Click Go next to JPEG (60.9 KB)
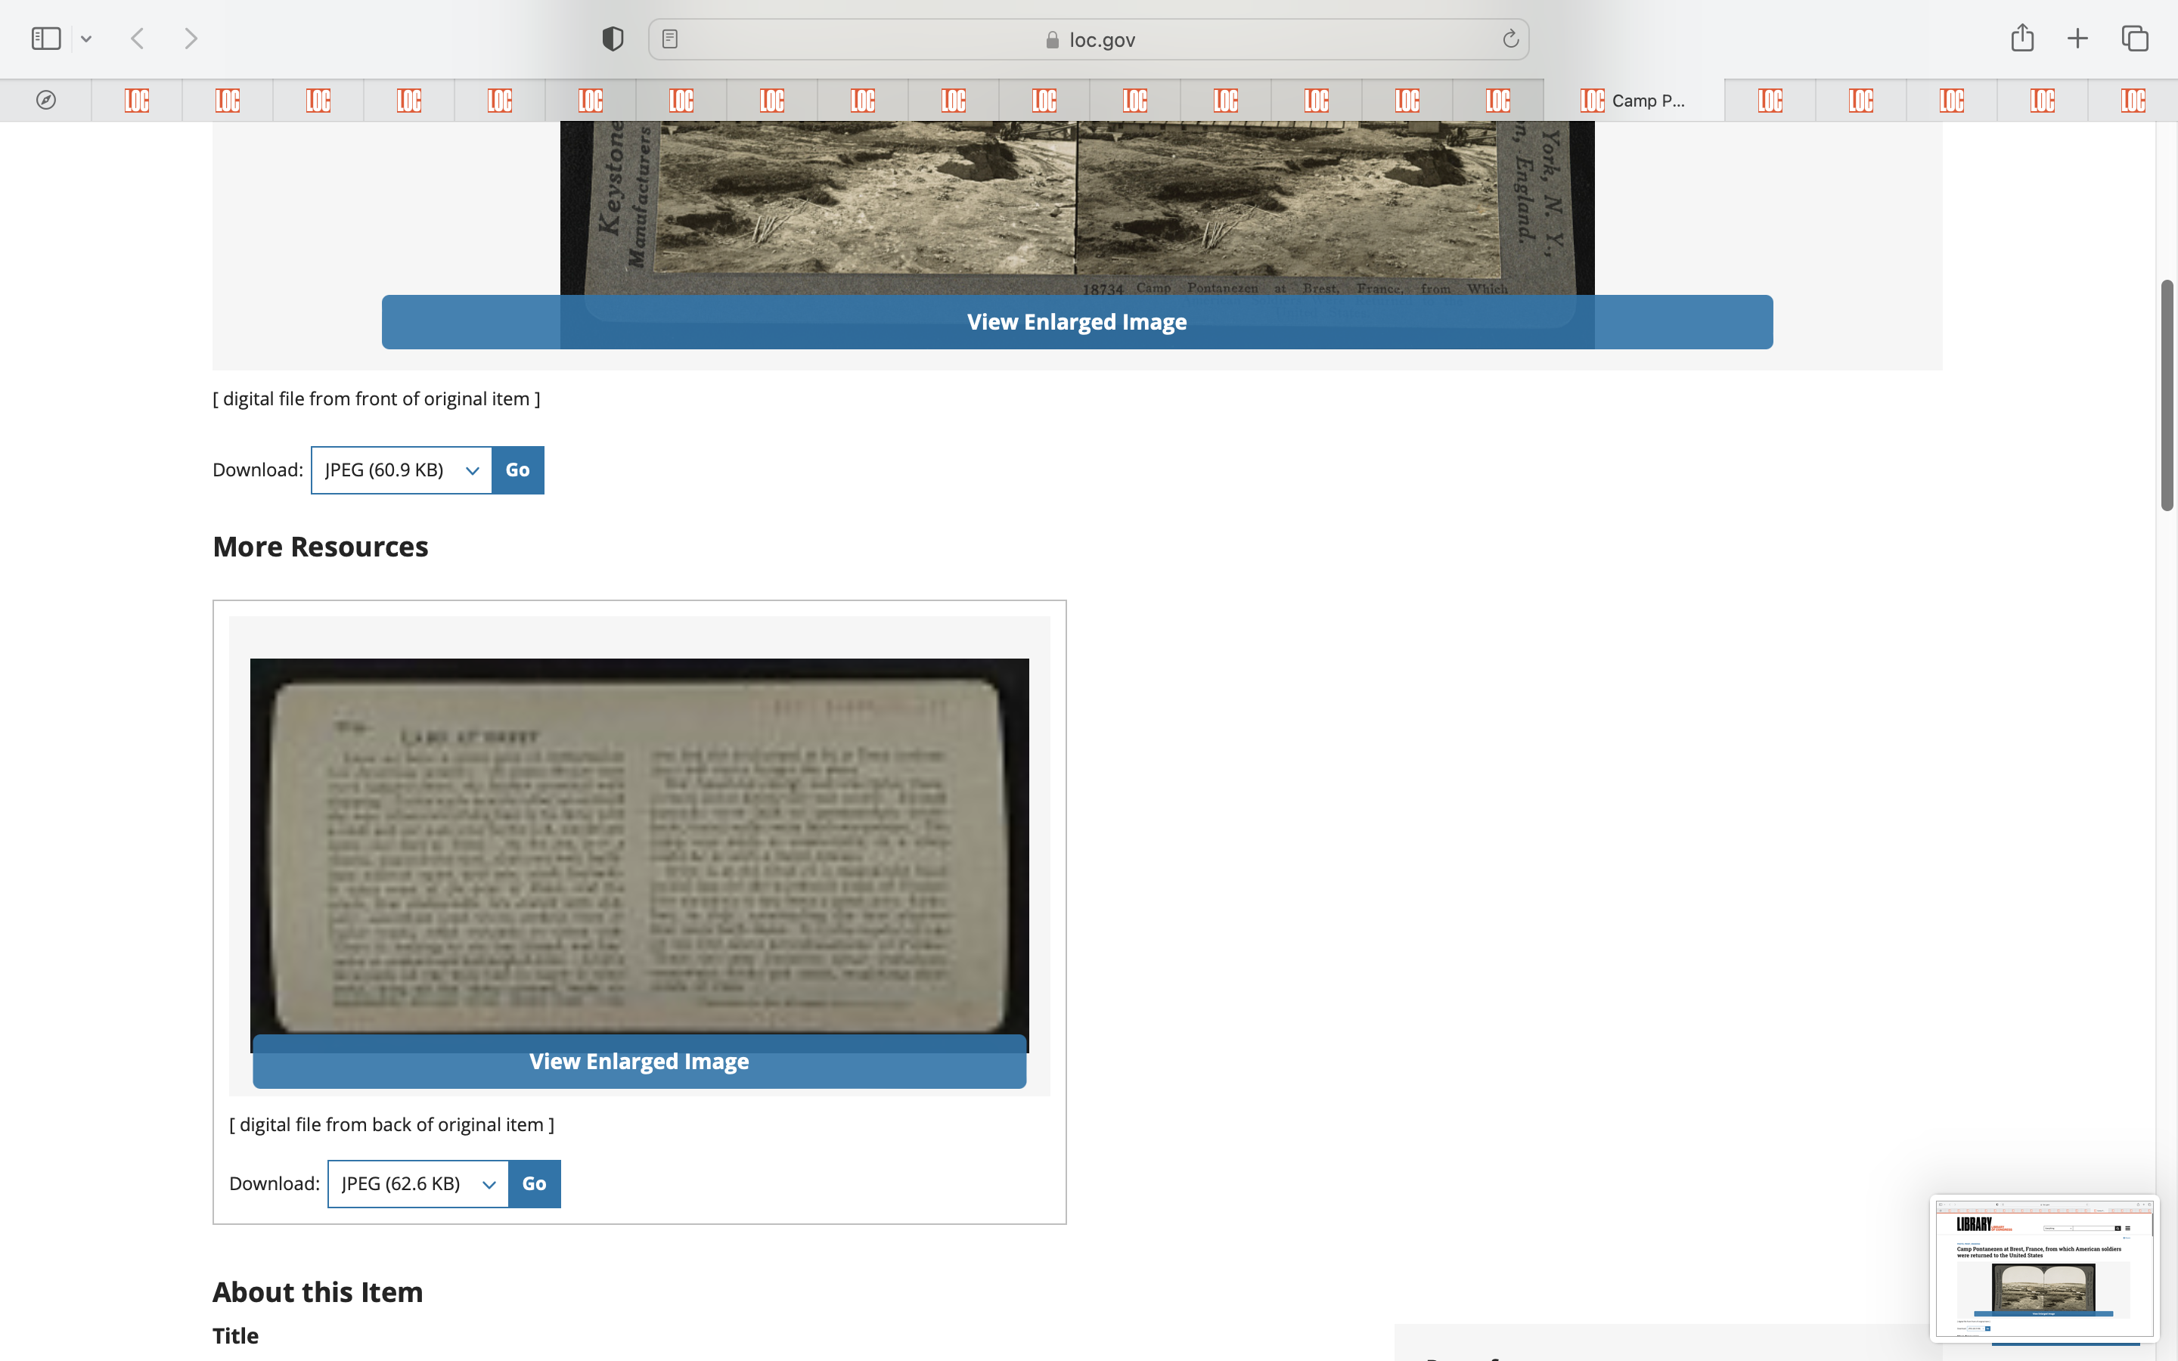This screenshot has width=2178, height=1361. click(x=517, y=470)
